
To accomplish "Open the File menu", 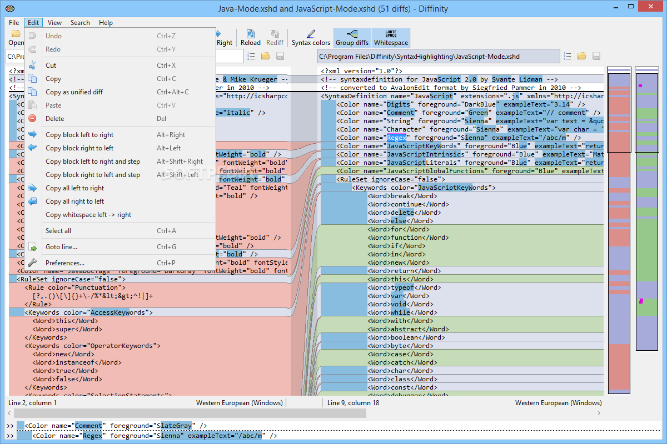I will coord(14,23).
